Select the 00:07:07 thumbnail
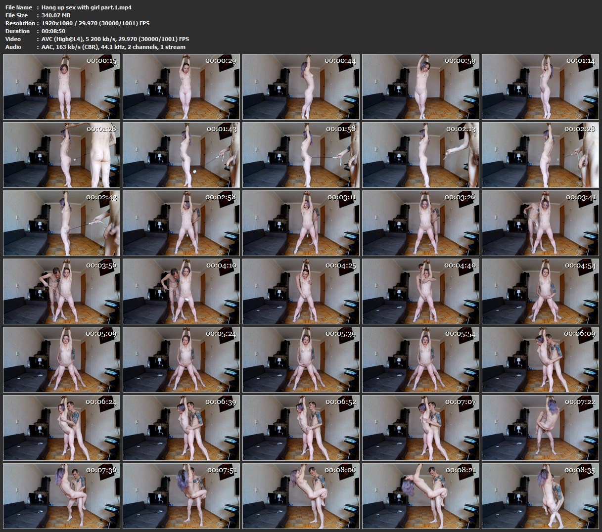The image size is (602, 532). pos(420,428)
